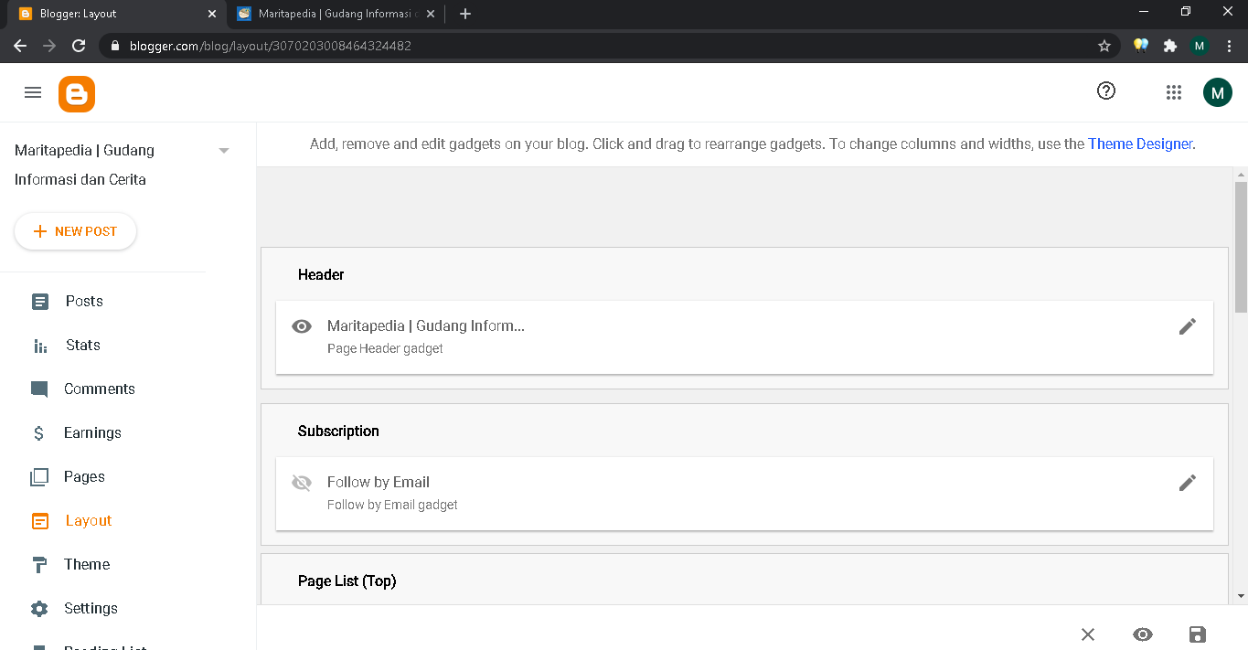
Task: Follow the Theme Designer link
Action: (x=1139, y=144)
